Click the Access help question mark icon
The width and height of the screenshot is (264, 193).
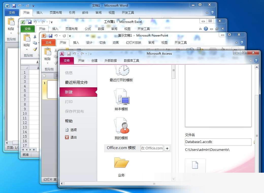pyautogui.click(x=256, y=60)
